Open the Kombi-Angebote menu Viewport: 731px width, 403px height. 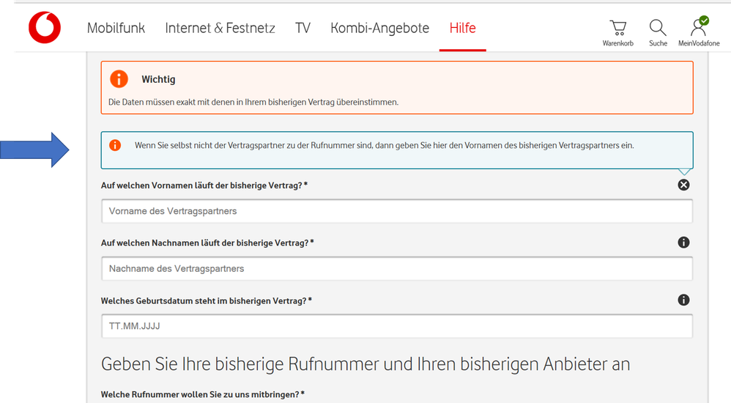tap(380, 28)
